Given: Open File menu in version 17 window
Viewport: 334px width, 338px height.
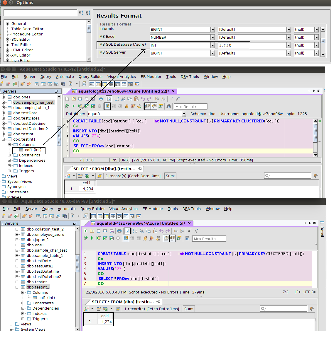Looking at the screenshot, I should 4,76.
